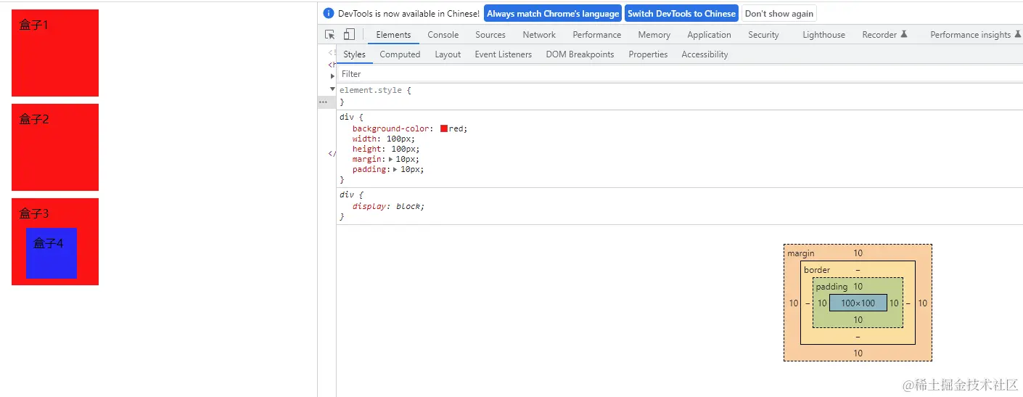Focus the styles Filter input field
The height and width of the screenshot is (397, 1023).
point(679,74)
